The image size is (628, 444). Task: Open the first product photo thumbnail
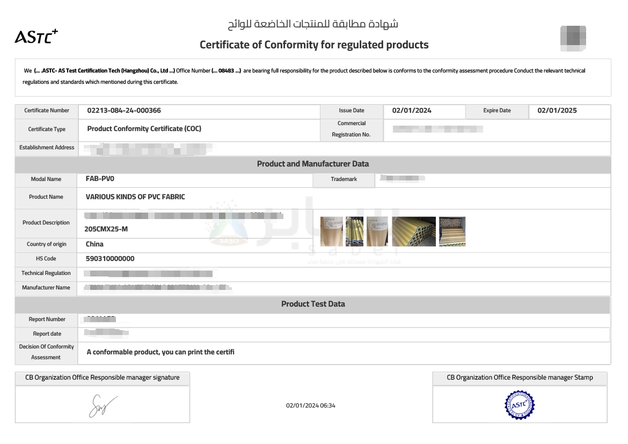pyautogui.click(x=332, y=231)
